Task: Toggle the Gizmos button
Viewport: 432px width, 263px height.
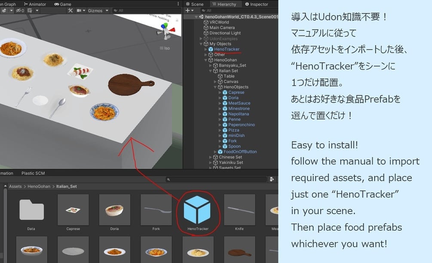Action: coord(95,10)
